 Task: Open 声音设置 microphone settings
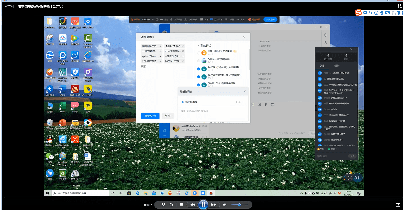pos(176,19)
